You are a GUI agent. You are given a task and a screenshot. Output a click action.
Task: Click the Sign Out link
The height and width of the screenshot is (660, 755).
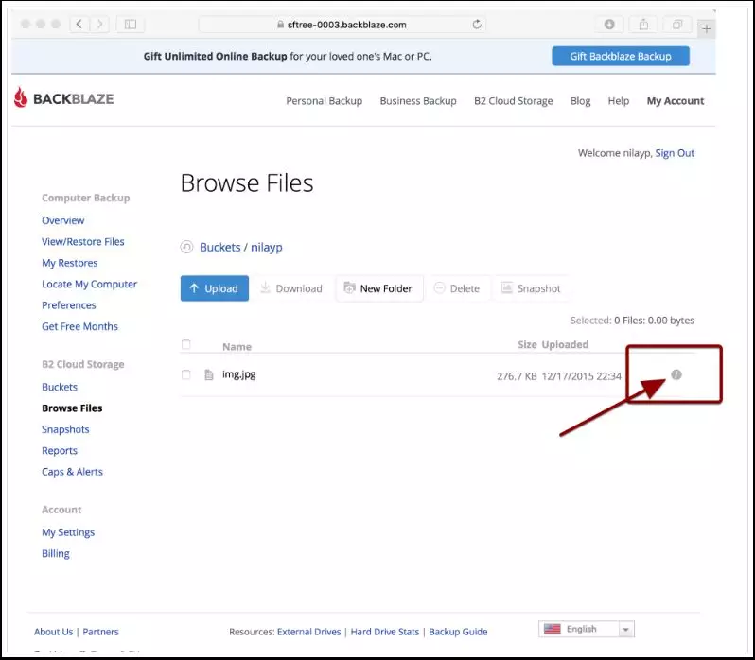[675, 153]
